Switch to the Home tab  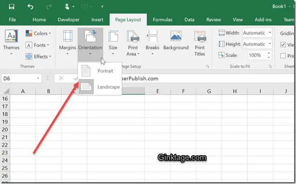(39, 19)
